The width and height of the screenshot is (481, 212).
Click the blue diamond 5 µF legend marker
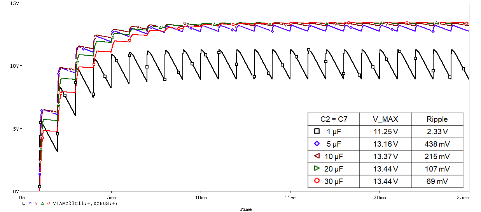317,144
